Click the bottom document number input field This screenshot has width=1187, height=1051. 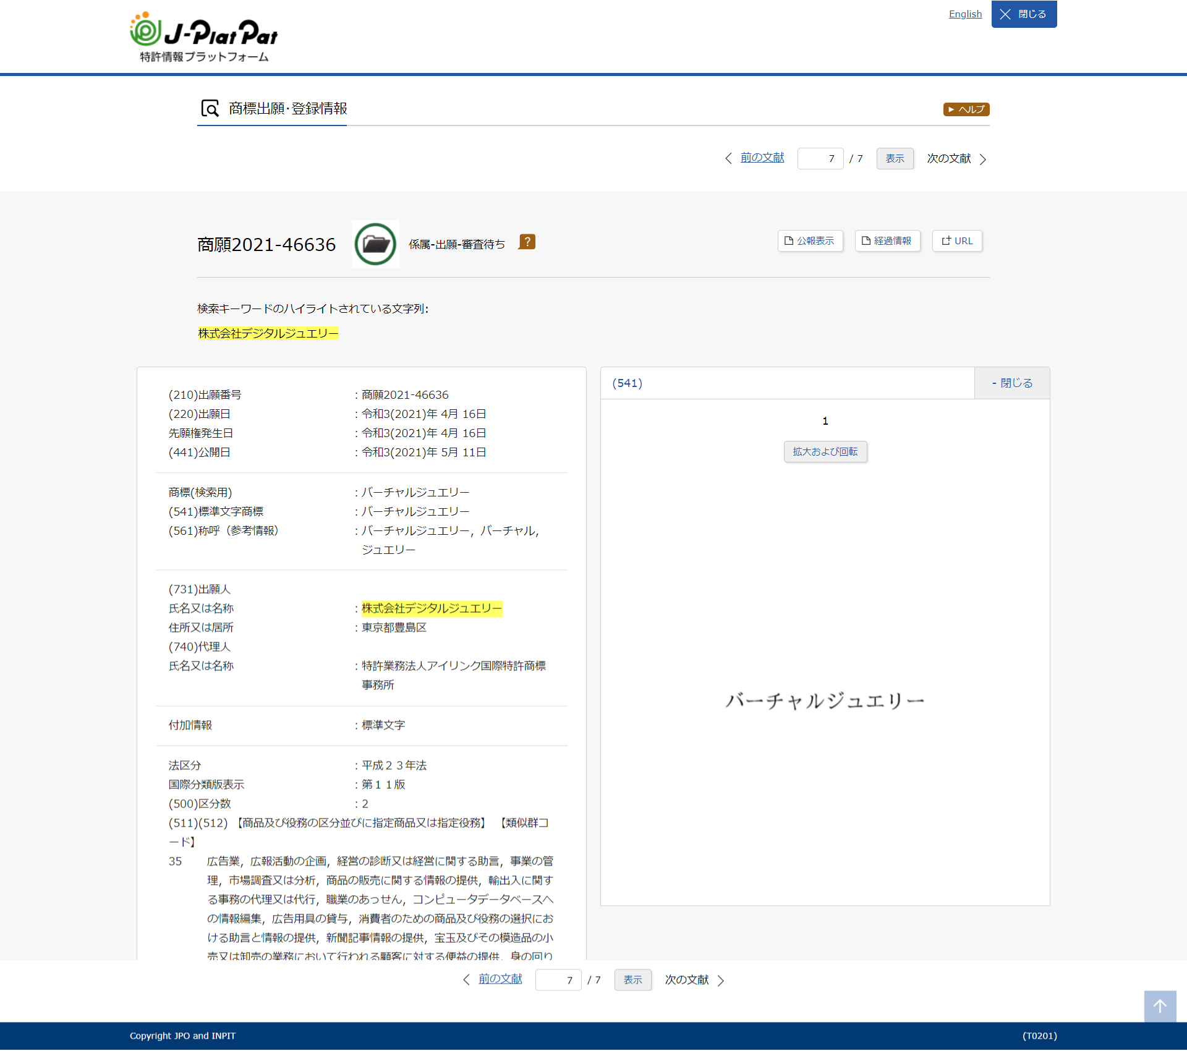point(558,981)
